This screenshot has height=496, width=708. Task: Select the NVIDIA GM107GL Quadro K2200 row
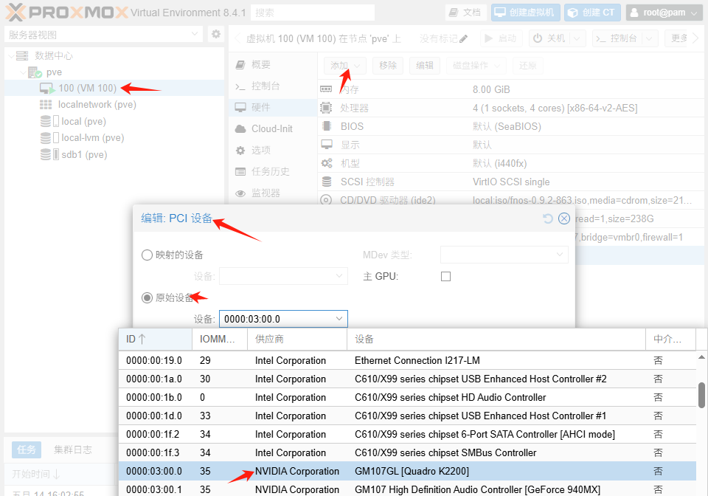(407, 471)
